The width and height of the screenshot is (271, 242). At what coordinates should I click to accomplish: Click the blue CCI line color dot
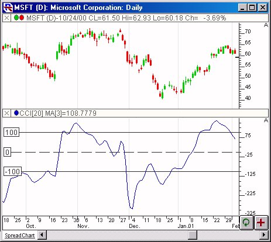pyautogui.click(x=16, y=113)
